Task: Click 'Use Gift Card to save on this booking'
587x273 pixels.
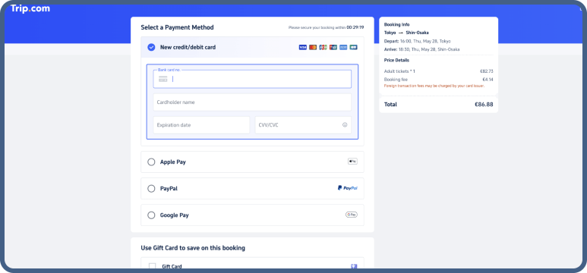Action: point(193,248)
